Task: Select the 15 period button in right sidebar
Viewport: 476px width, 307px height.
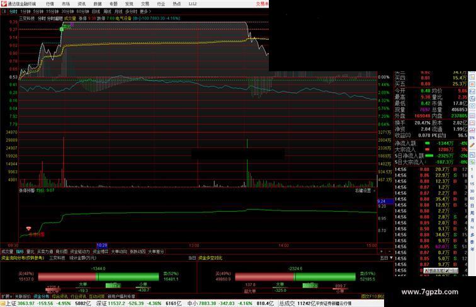Action: coord(472,184)
